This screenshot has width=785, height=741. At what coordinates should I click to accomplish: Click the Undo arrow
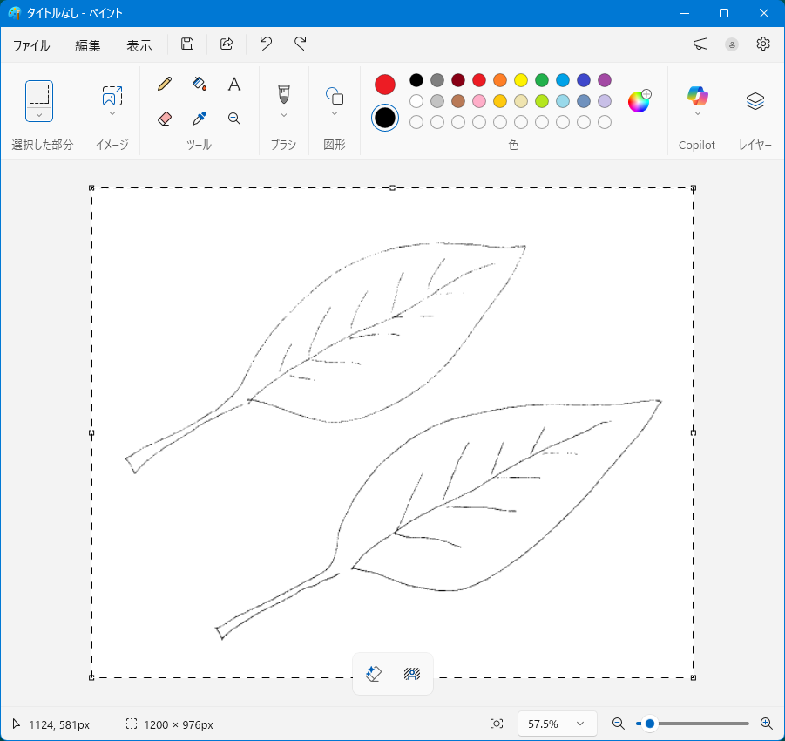coord(266,44)
